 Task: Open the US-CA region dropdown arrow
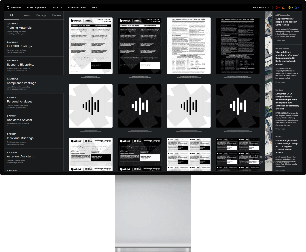point(62,8)
